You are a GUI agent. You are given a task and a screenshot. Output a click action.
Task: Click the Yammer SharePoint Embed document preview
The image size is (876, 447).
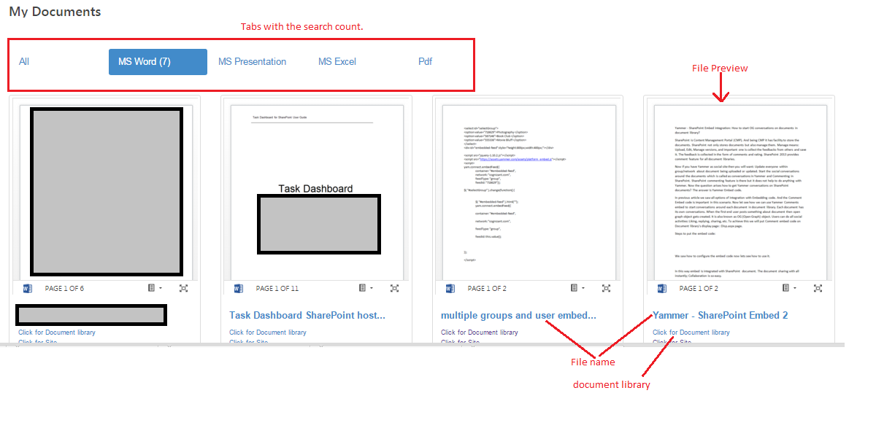coord(739,193)
